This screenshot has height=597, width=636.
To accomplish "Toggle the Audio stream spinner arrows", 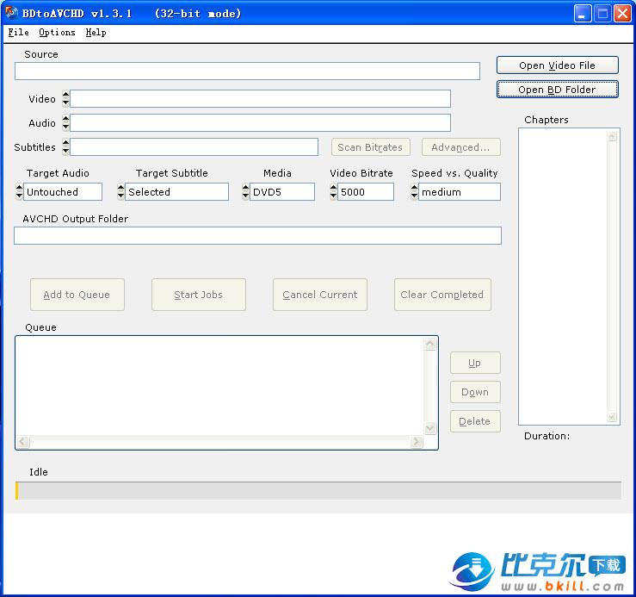I will click(x=65, y=122).
